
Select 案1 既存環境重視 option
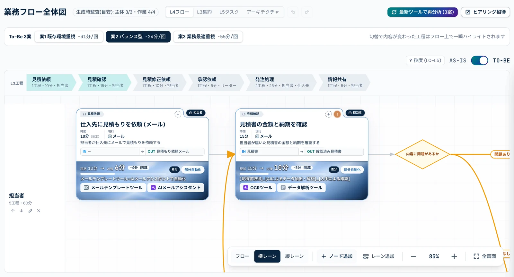pos(69,37)
